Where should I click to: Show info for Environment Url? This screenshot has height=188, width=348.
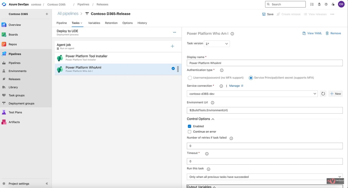tap(213, 103)
